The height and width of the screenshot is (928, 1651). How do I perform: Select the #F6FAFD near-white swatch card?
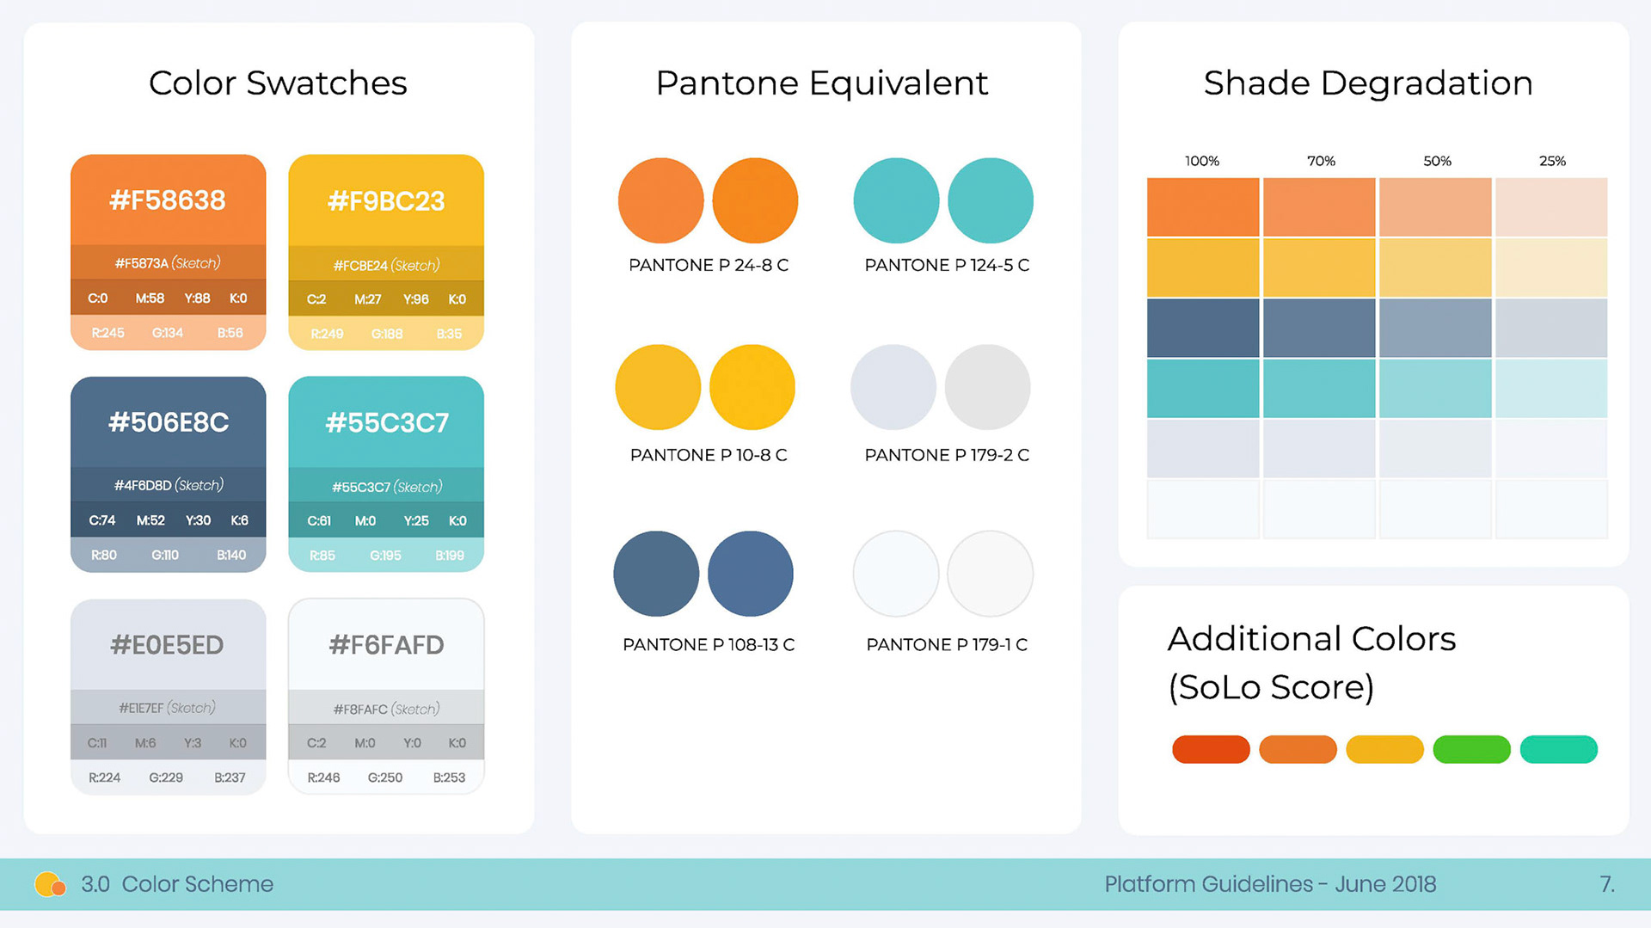click(x=386, y=697)
